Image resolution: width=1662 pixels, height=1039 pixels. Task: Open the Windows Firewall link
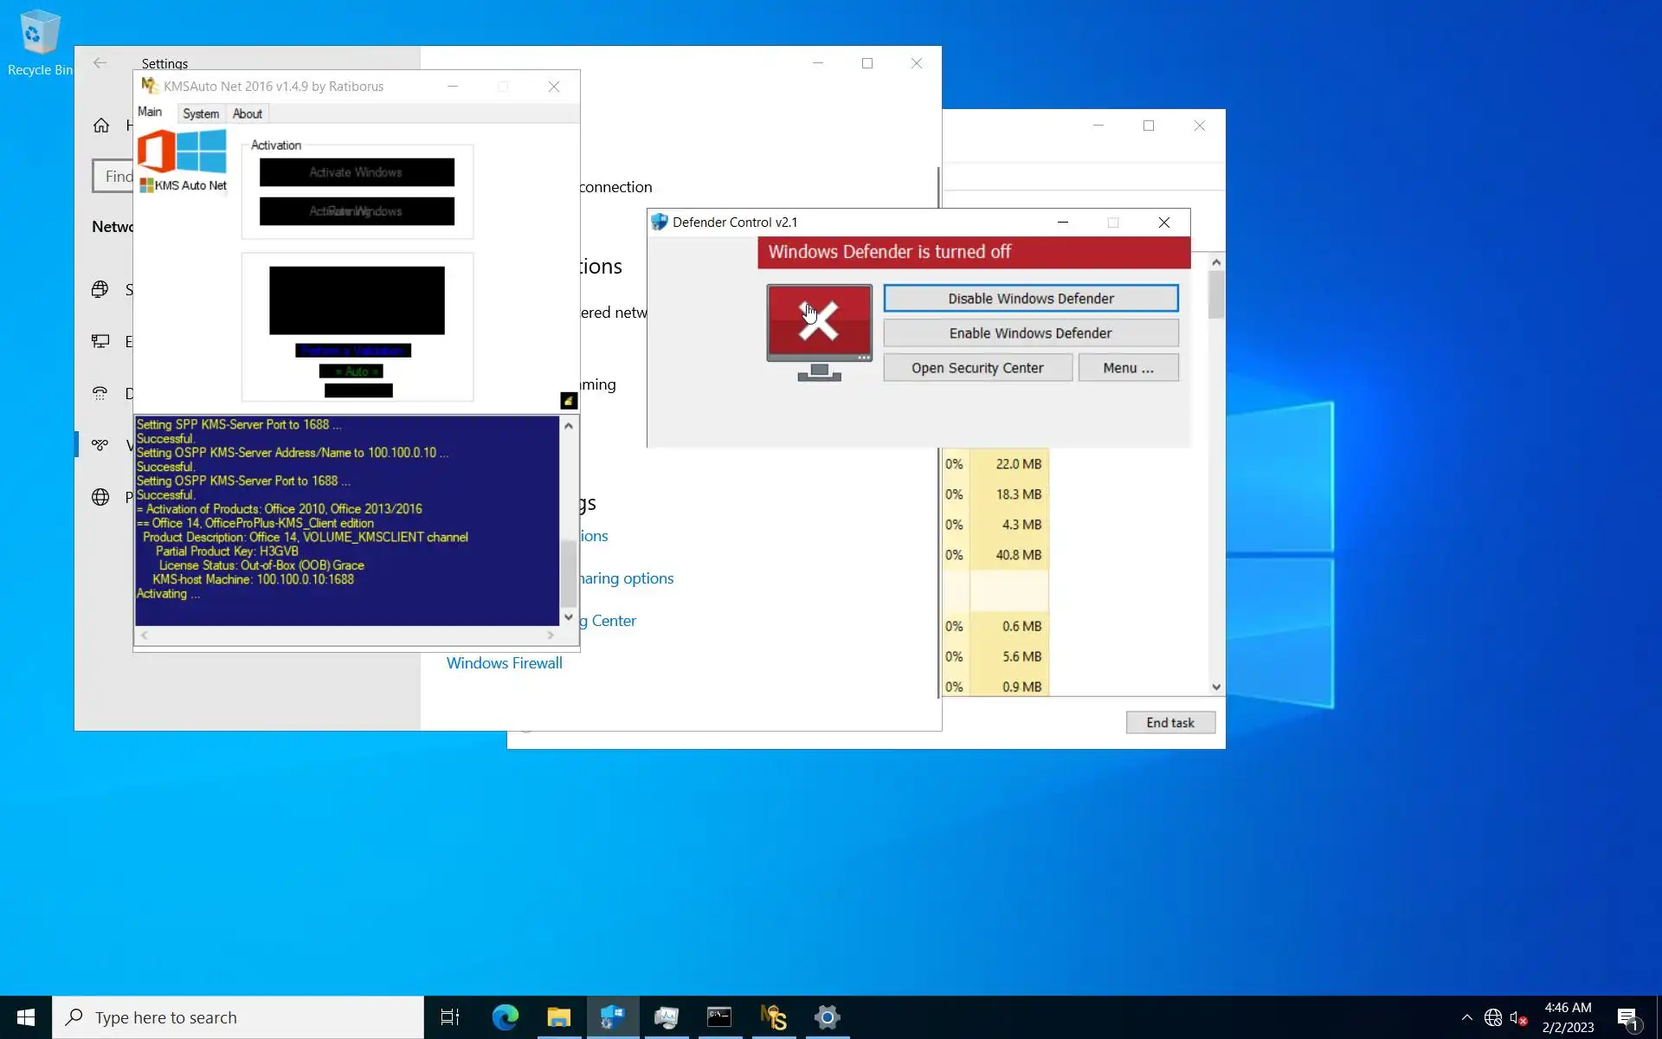tap(504, 663)
